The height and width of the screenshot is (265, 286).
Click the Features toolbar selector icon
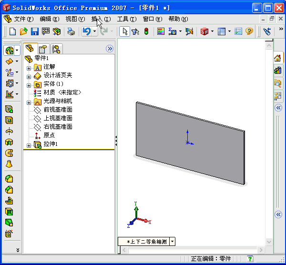coord(10,51)
